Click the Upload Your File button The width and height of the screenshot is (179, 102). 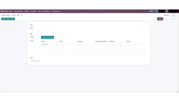point(47,37)
